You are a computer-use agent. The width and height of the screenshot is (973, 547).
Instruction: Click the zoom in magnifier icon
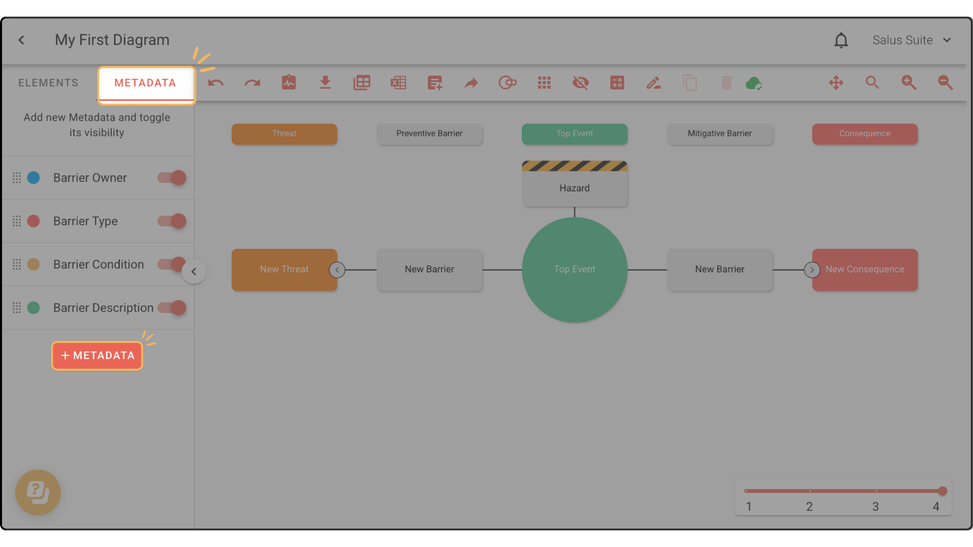909,83
